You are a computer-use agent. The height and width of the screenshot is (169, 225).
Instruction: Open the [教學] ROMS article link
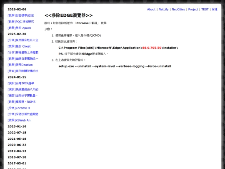tap(22, 102)
